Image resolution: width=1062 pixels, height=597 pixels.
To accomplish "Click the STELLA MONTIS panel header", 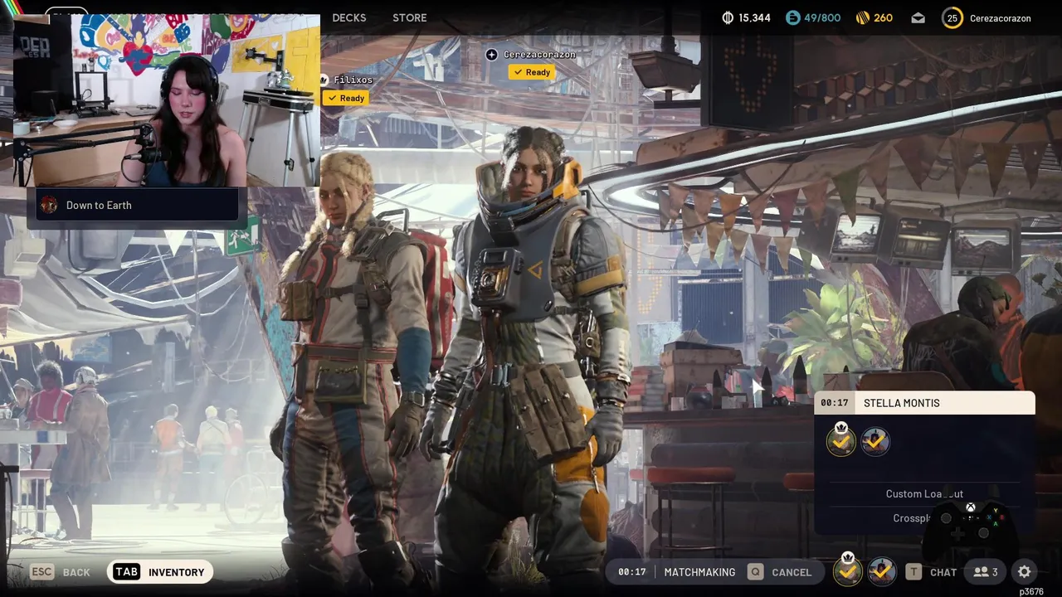I will 924,403.
